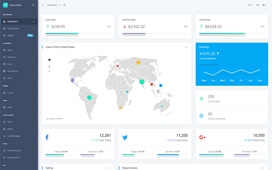Expand the Widget submenu chevron
Screen dimensions: 272x170
pyautogui.click(x=34, y=35)
